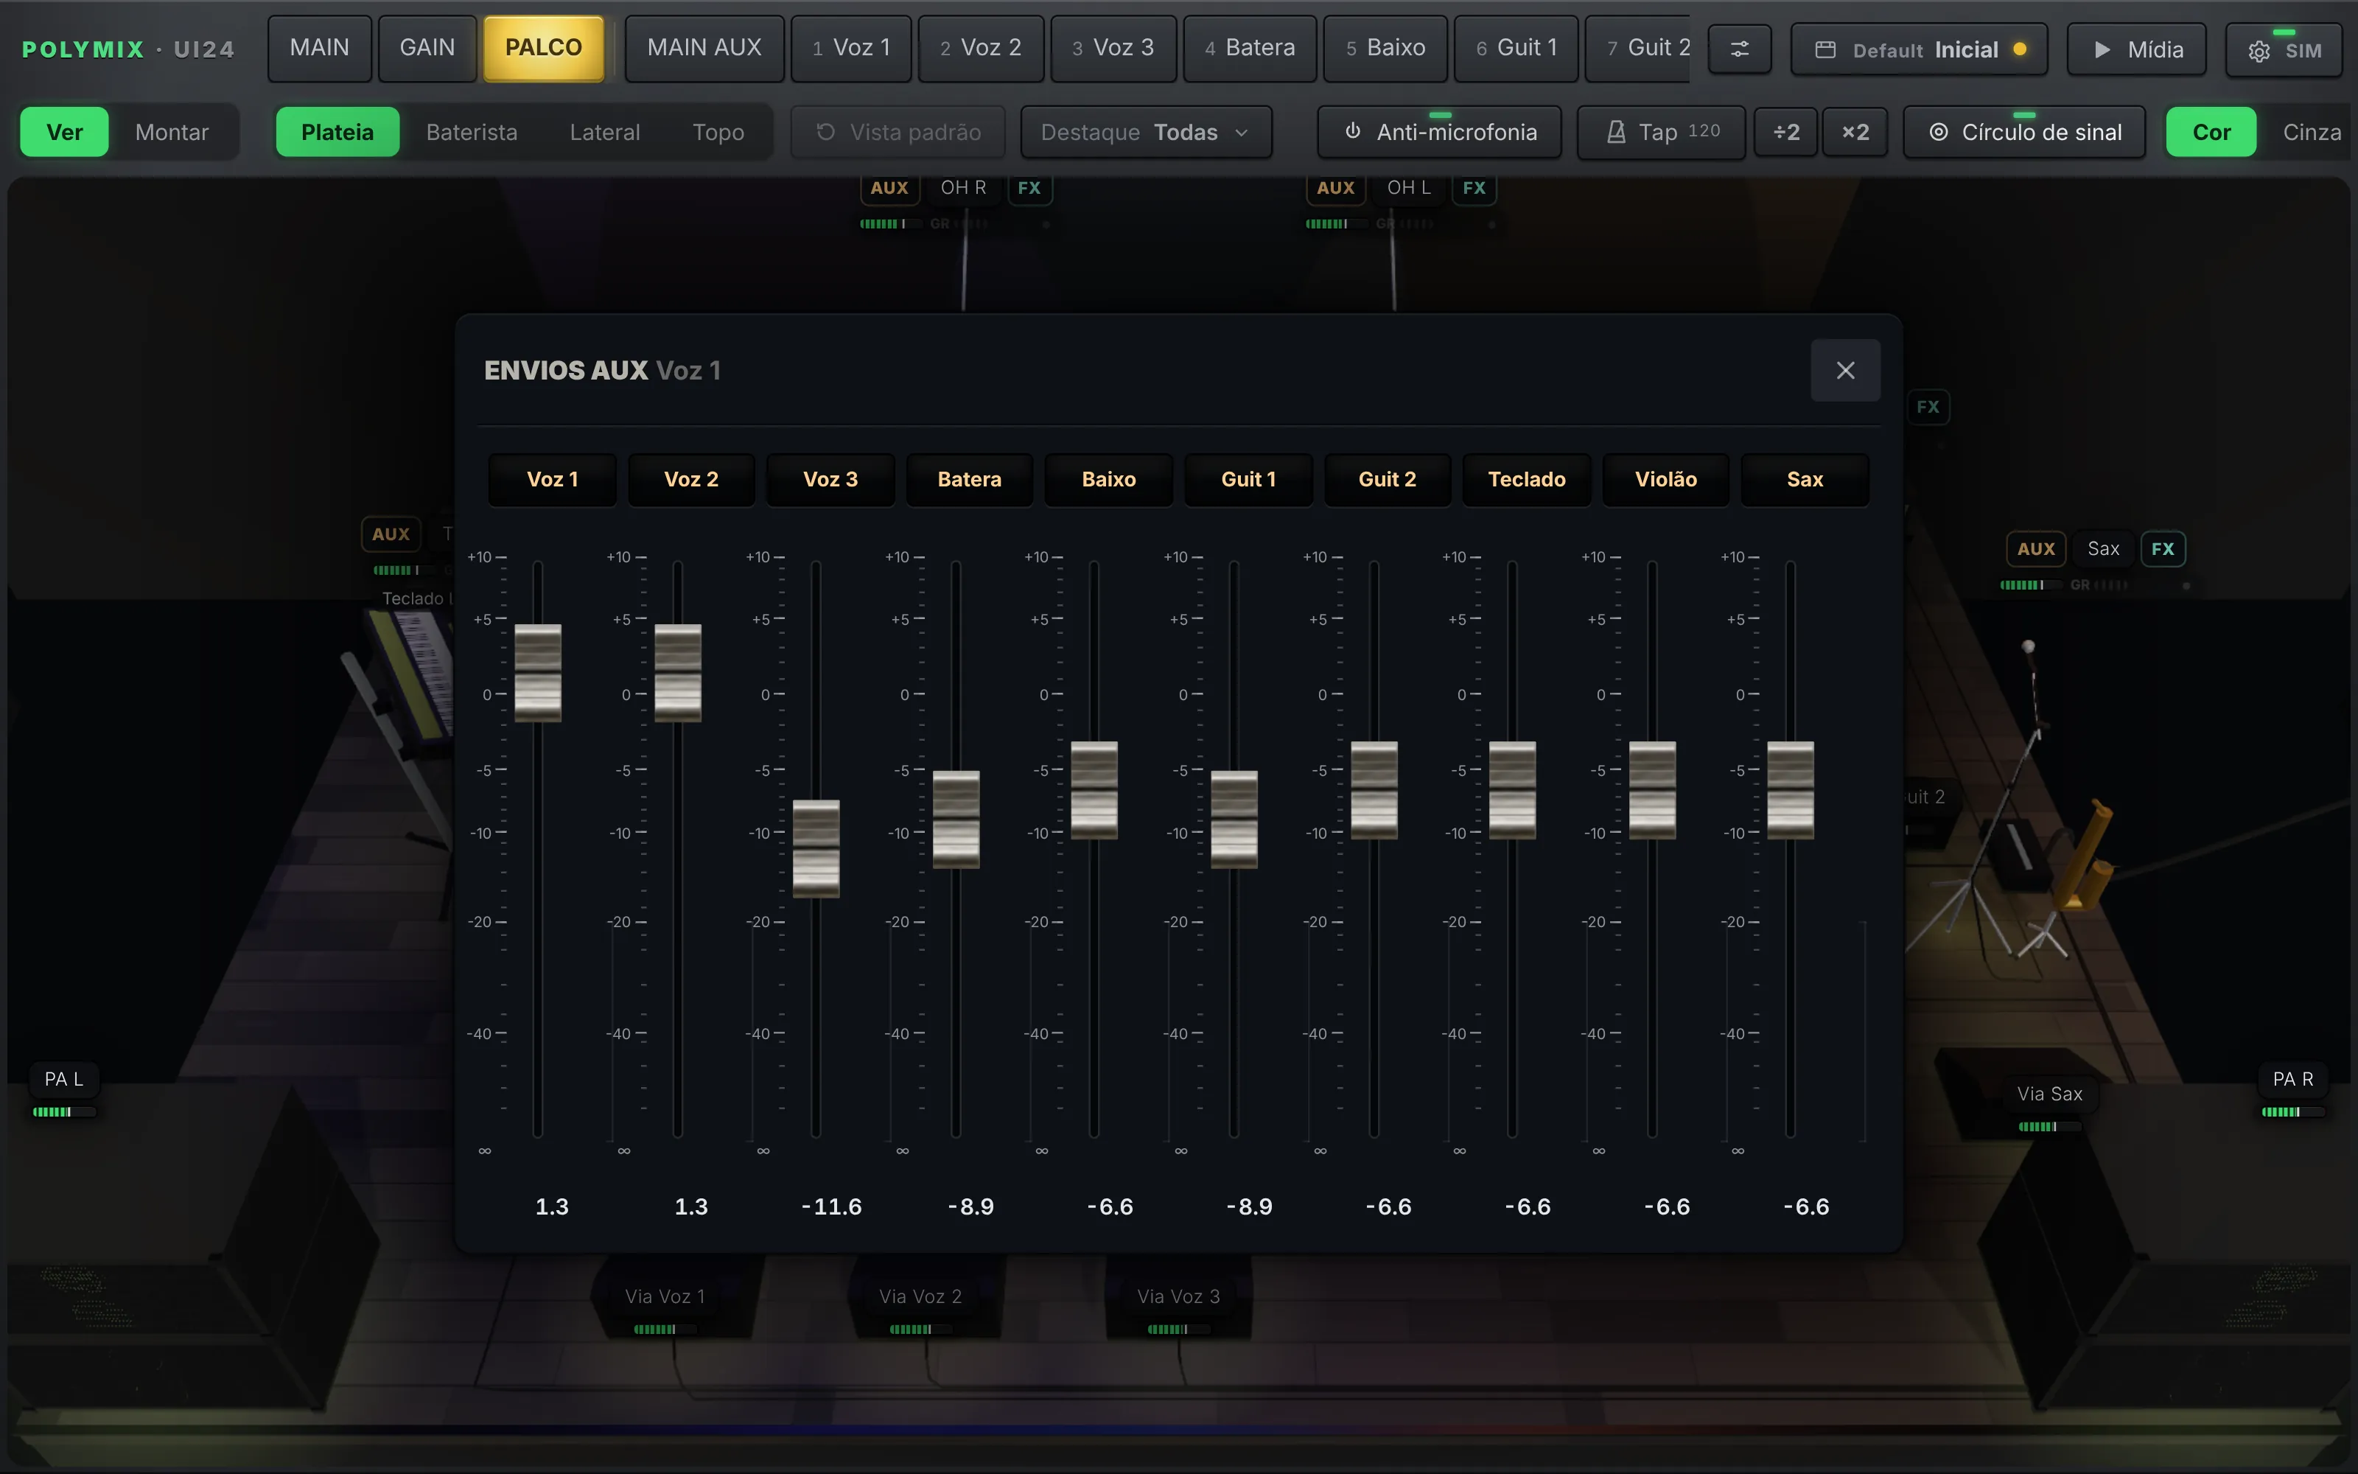The image size is (2358, 1474).
Task: Toggle Círculo de sinal
Action: pyautogui.click(x=2025, y=132)
